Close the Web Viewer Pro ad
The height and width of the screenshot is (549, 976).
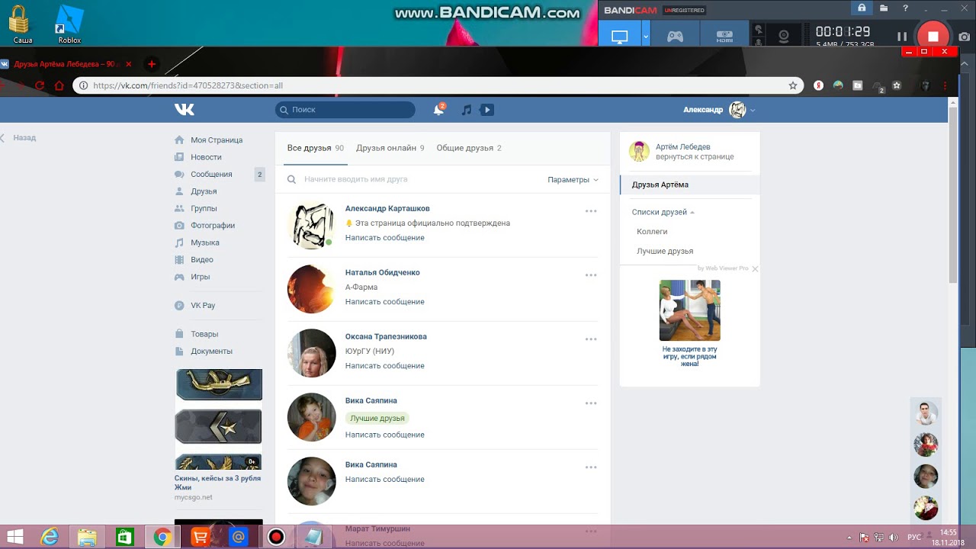tap(755, 269)
